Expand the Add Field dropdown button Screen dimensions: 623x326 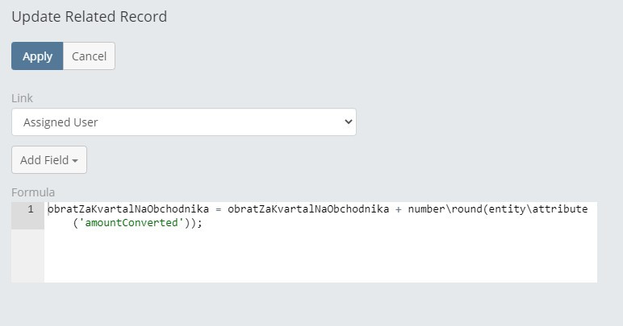(48, 160)
